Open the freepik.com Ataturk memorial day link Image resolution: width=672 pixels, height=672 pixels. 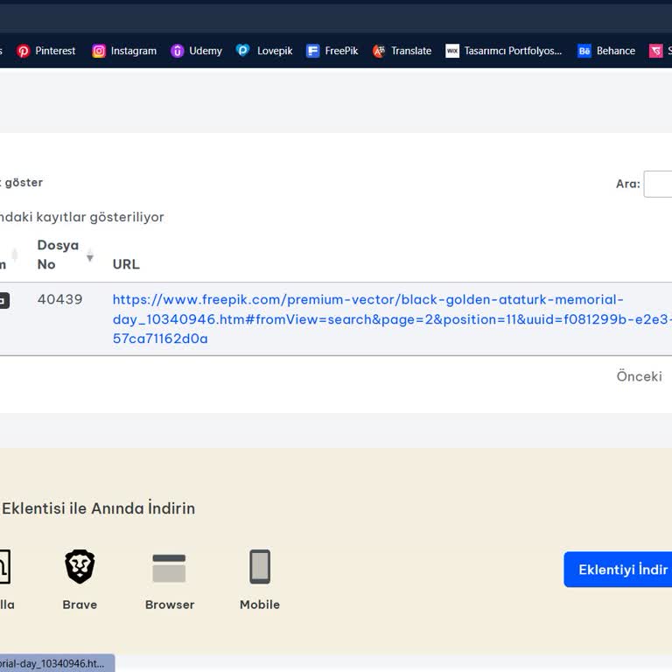[367, 299]
